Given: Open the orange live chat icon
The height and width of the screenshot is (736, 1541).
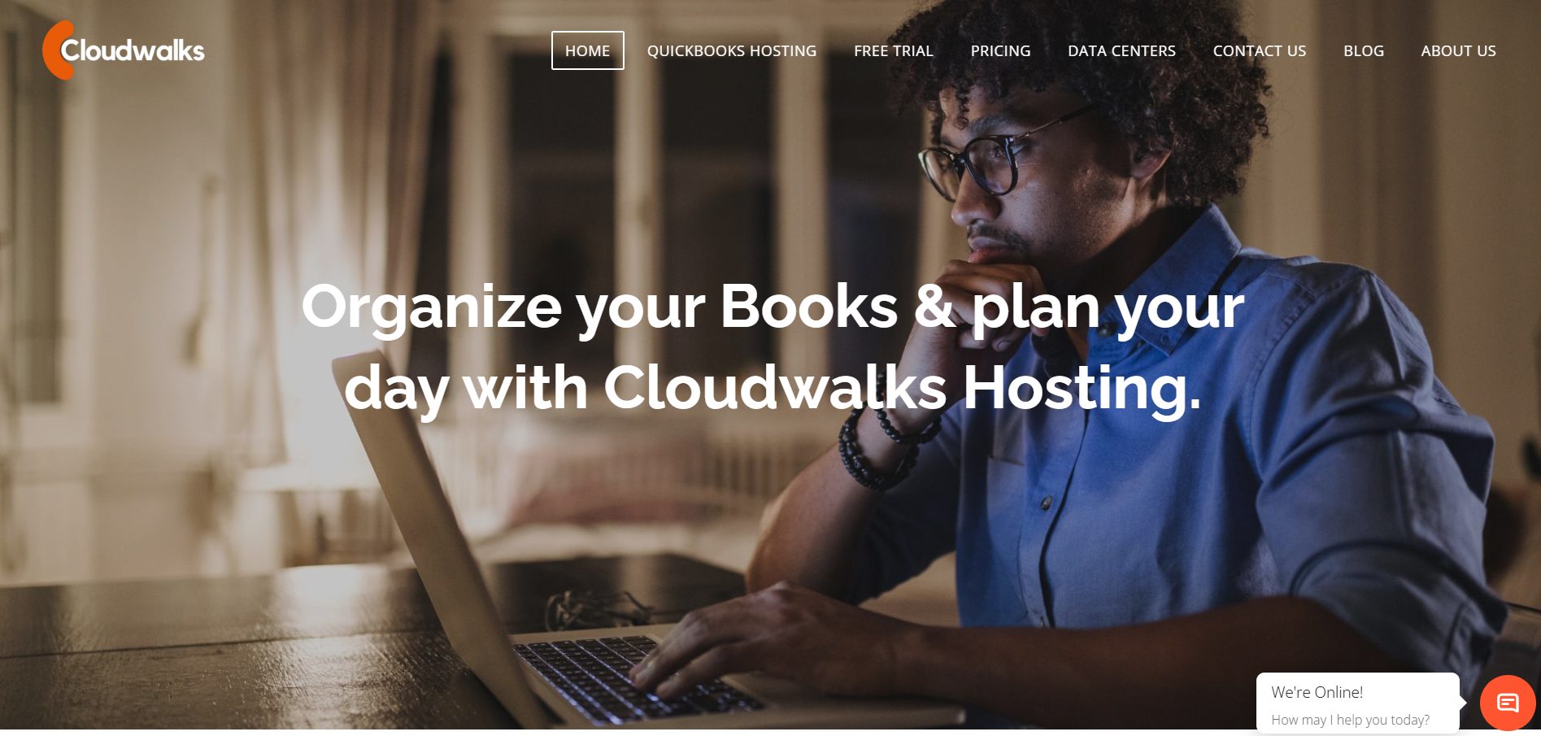Looking at the screenshot, I should pyautogui.click(x=1508, y=703).
